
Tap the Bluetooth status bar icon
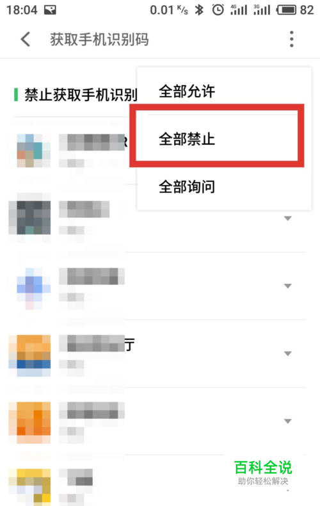(199, 10)
